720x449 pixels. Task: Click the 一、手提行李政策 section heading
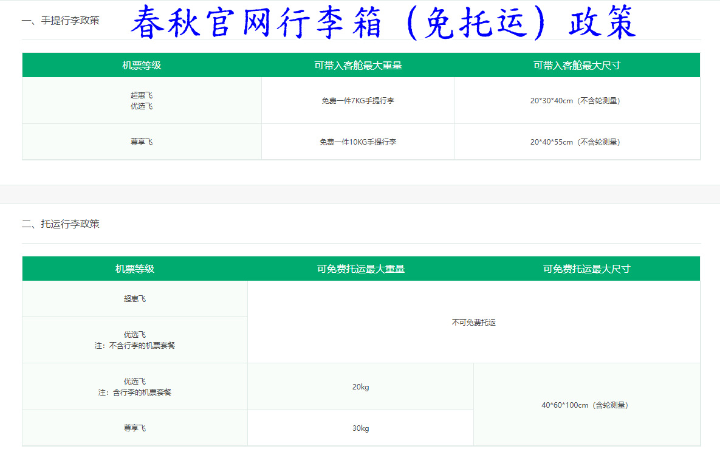(x=60, y=21)
